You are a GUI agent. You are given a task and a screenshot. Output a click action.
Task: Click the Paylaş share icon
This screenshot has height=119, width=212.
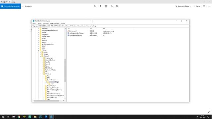coord(194,6)
